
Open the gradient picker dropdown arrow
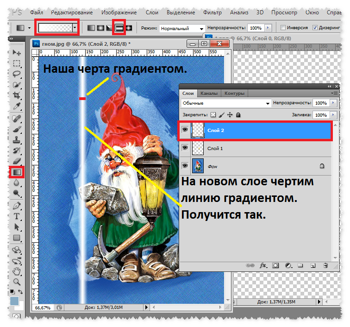click(x=75, y=28)
